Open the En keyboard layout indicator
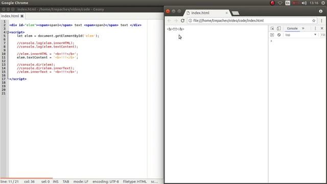This screenshot has height=184, width=327. click(288, 3)
